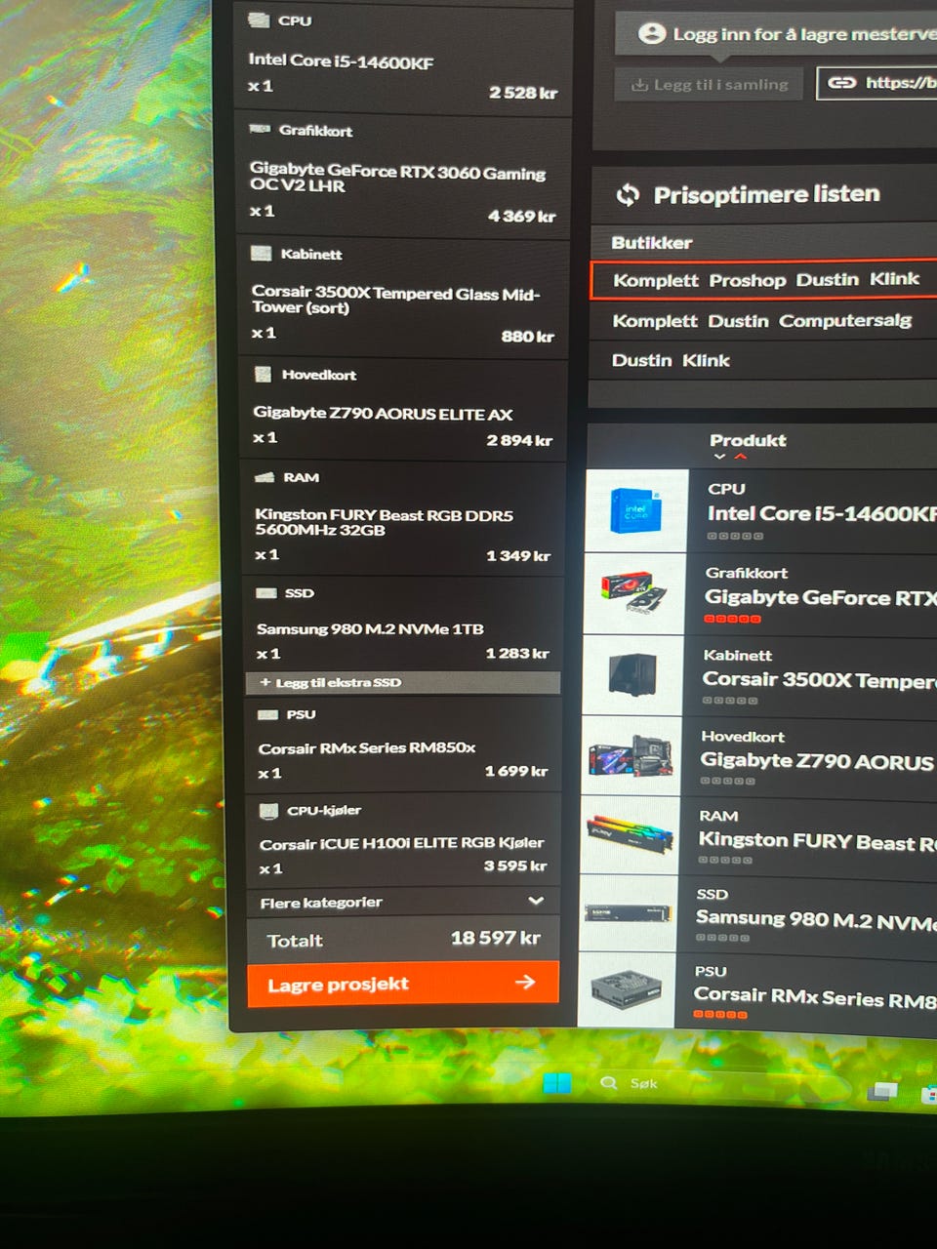Open Samsung 980 SSD thumbnail
Screen dimensions: 937x1249
[628, 913]
